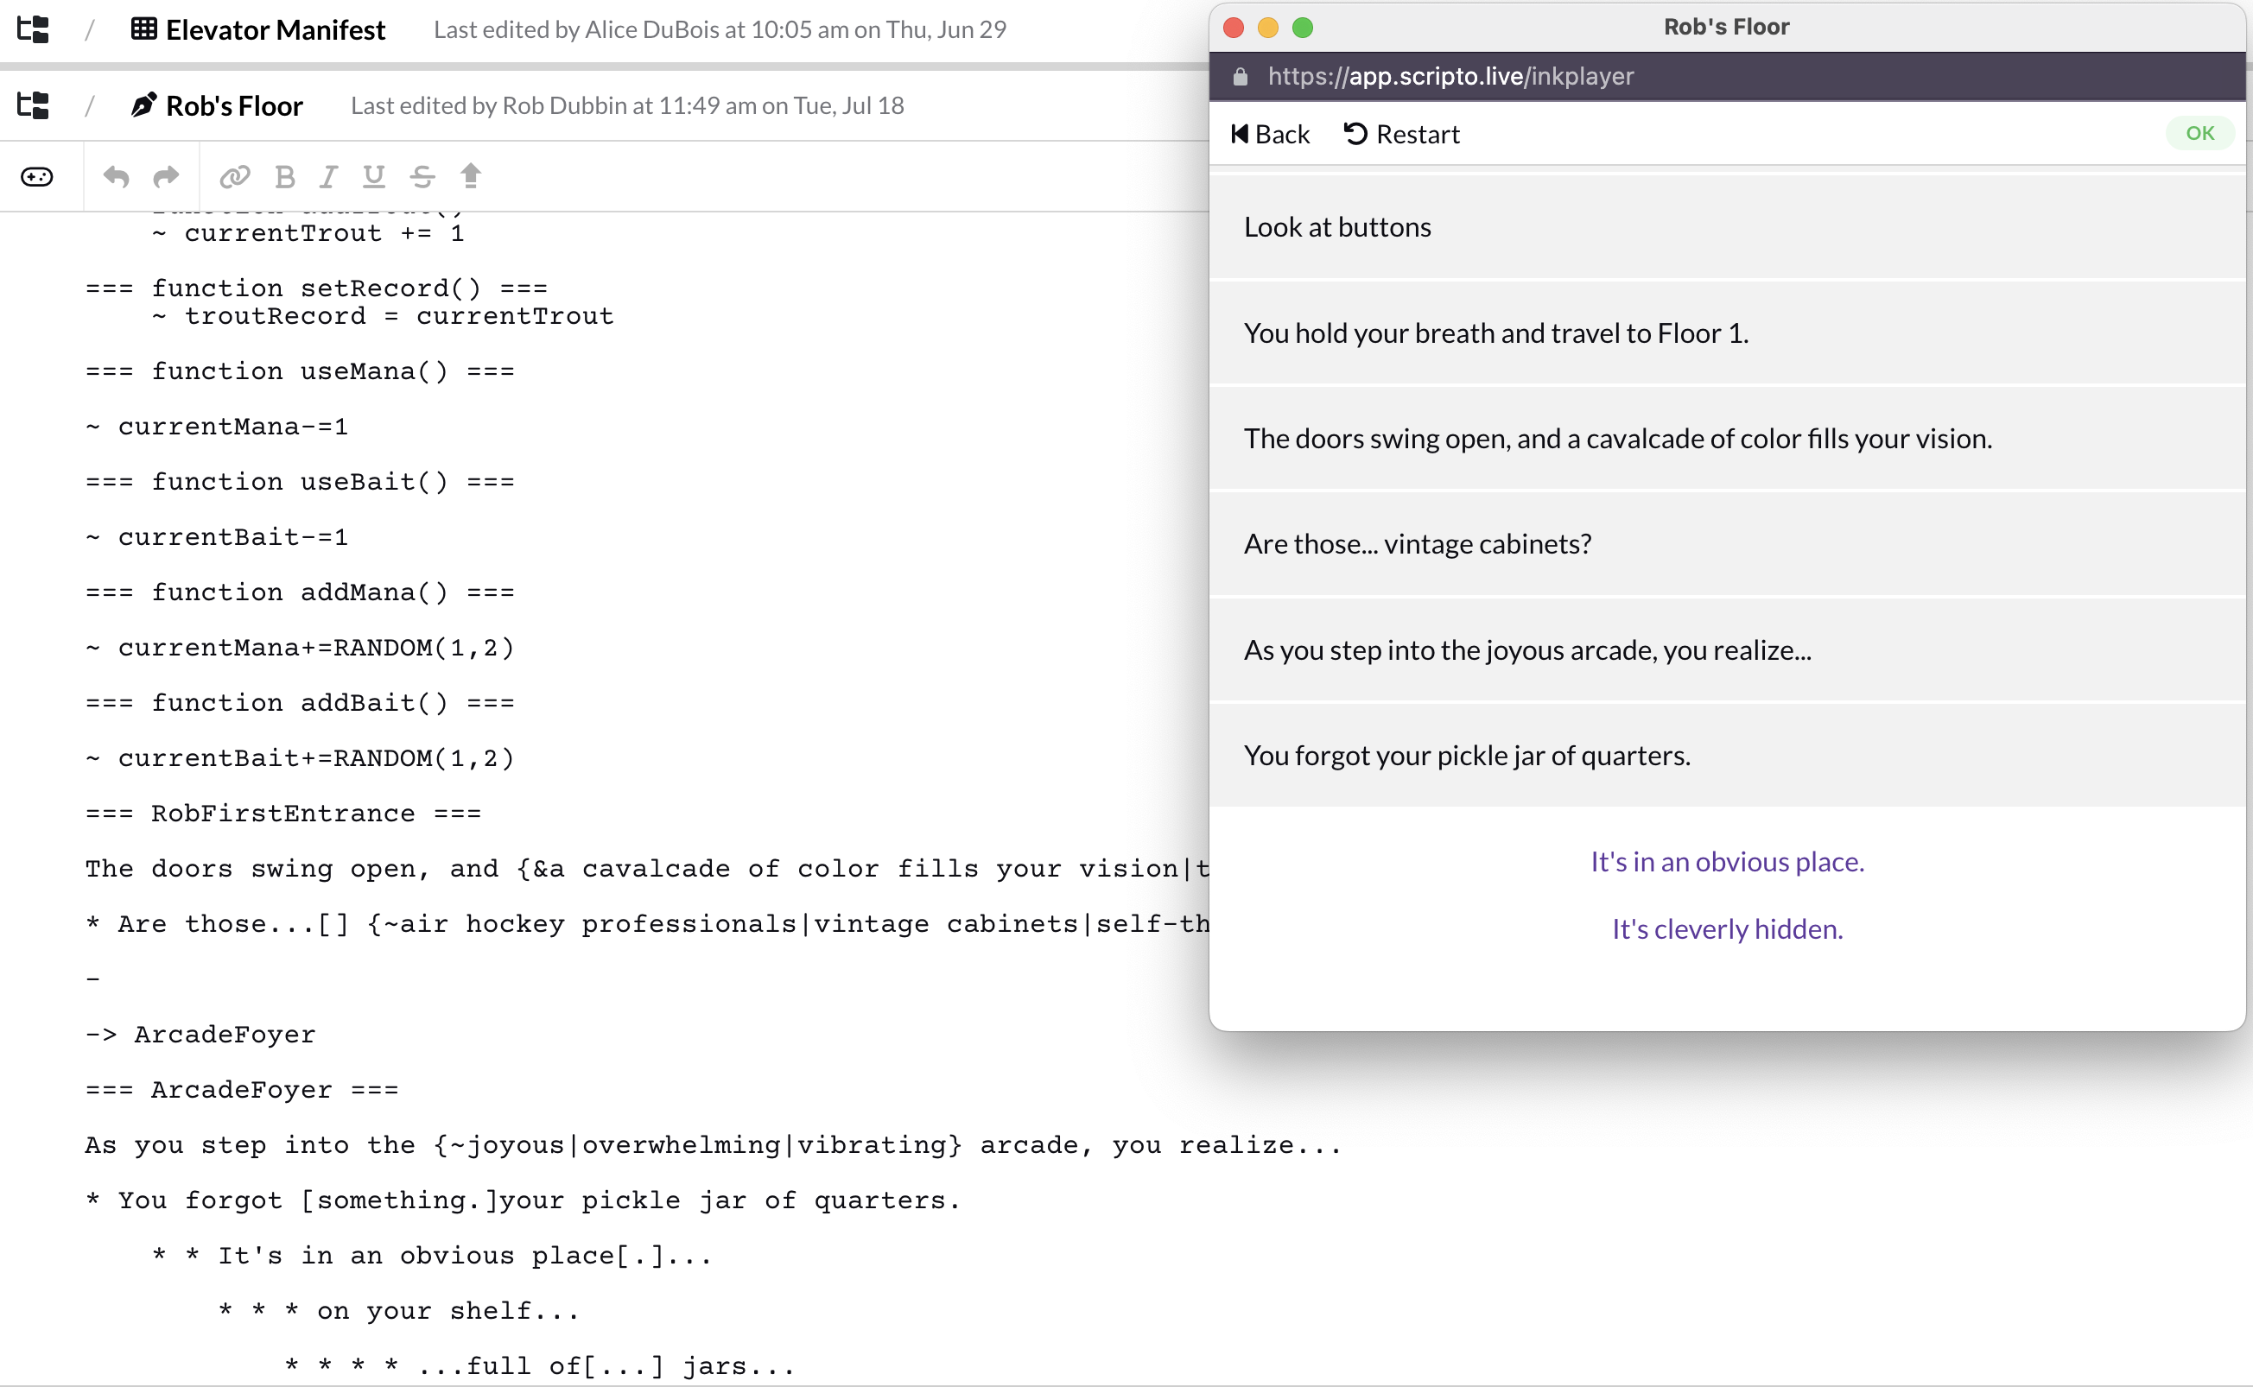The image size is (2253, 1387).
Task: Open project tree icon beside Elevator Manifest
Action: click(33, 29)
